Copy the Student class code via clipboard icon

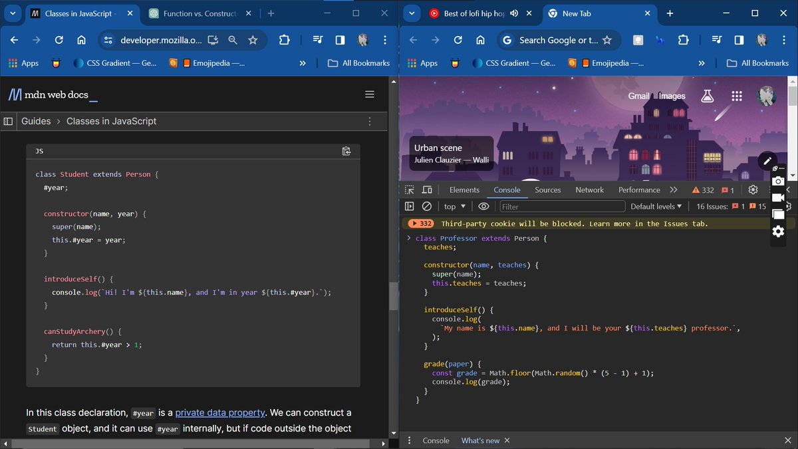346,152
